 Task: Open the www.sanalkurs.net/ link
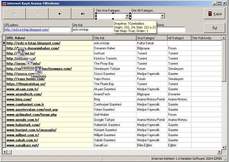pyautogui.click(x=23, y=145)
